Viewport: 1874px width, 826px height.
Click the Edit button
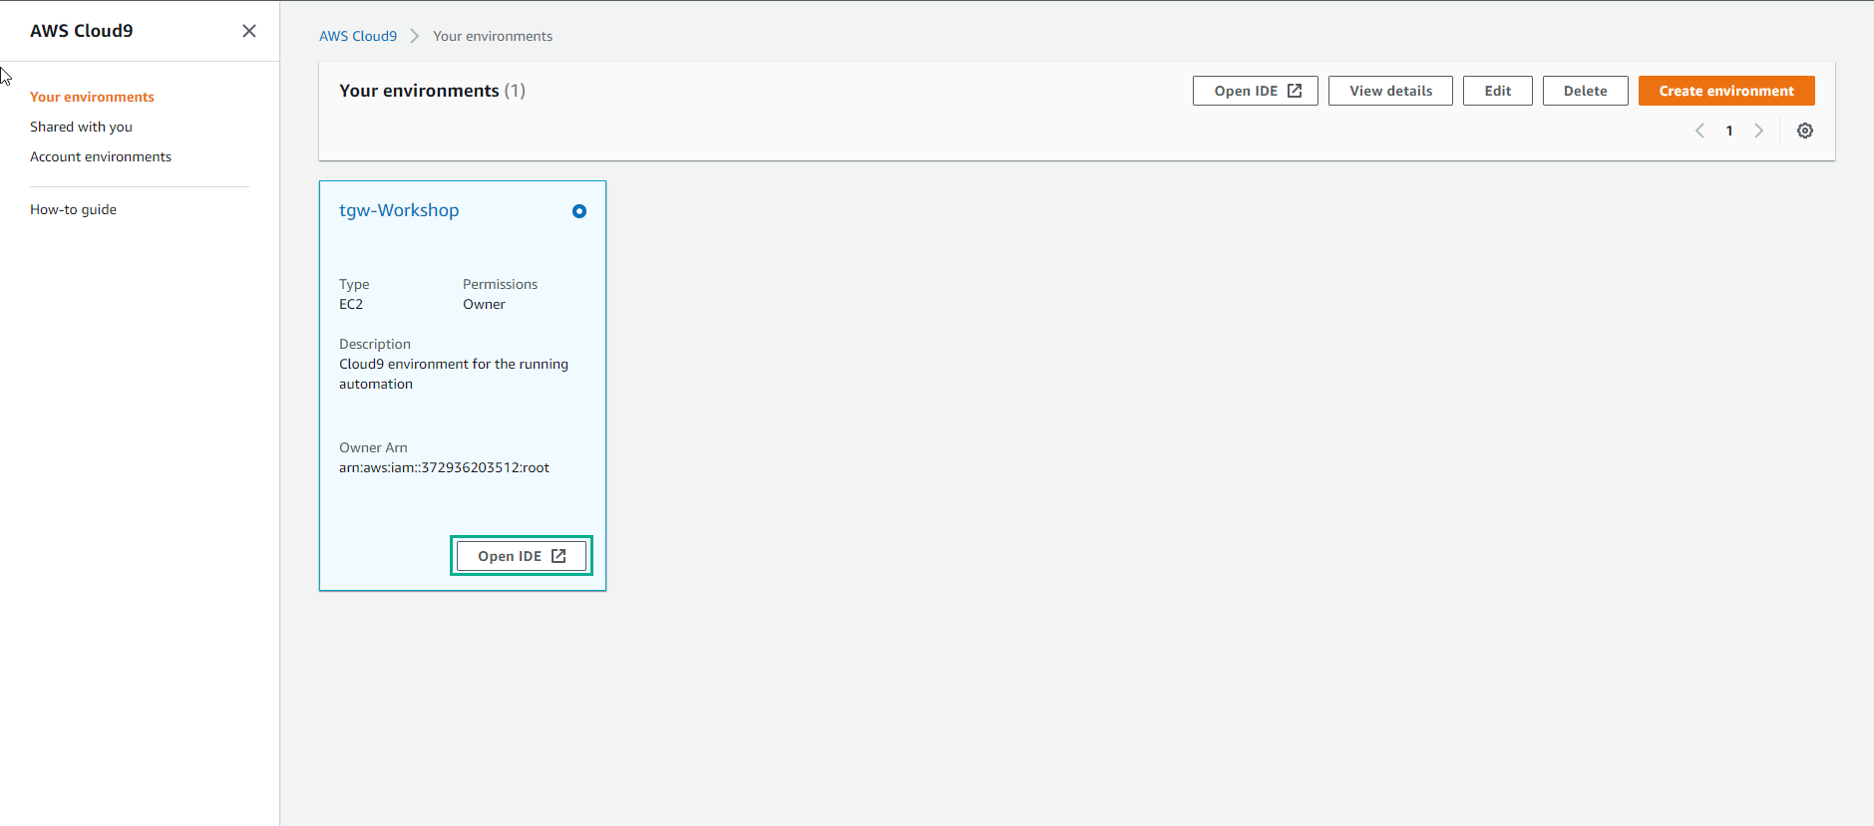[1498, 91]
